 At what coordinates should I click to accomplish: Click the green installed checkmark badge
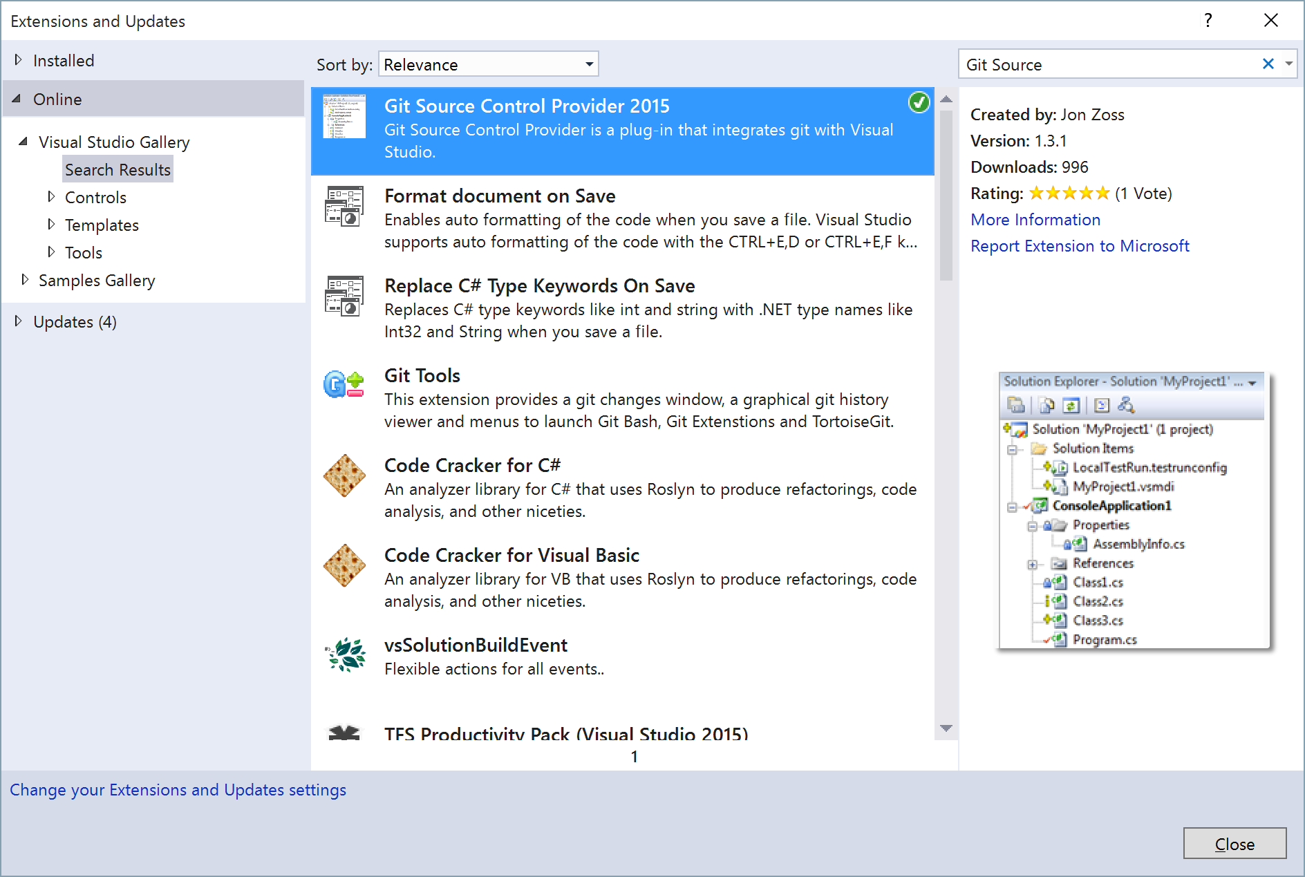point(919,102)
